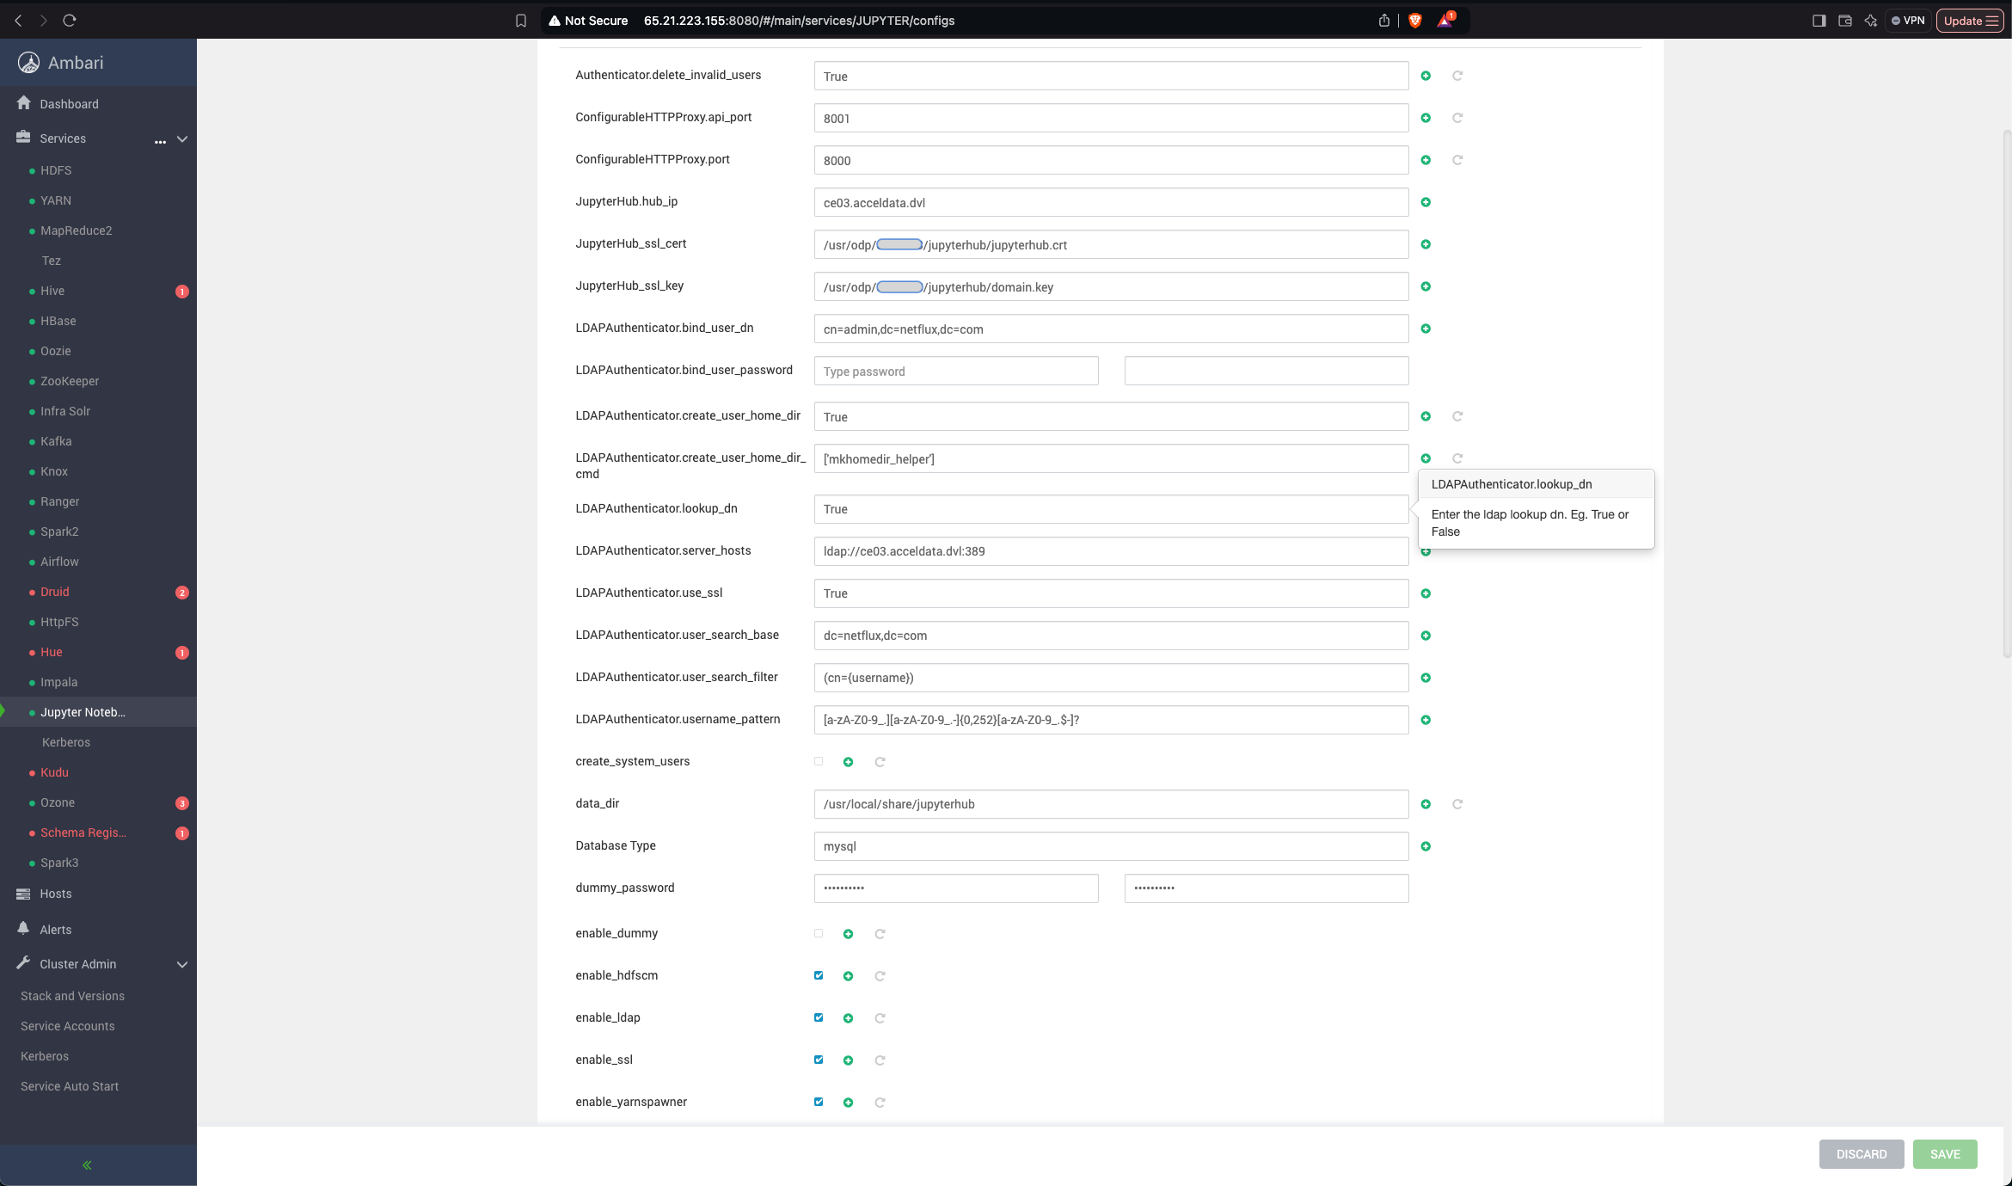Click the green plus icon beside data_dir
The width and height of the screenshot is (2012, 1186).
click(x=1426, y=804)
